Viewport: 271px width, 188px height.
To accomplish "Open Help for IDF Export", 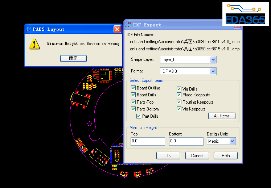I will [x=226, y=156].
